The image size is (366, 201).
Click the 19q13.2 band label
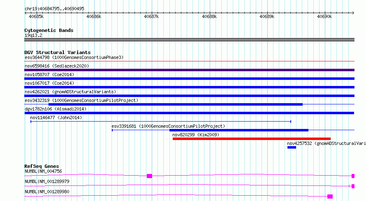click(x=33, y=35)
